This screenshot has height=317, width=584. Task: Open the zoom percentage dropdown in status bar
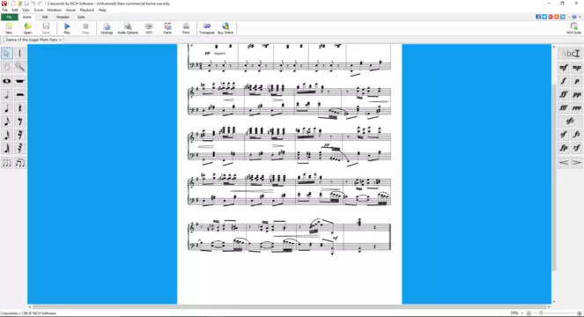click(x=521, y=313)
